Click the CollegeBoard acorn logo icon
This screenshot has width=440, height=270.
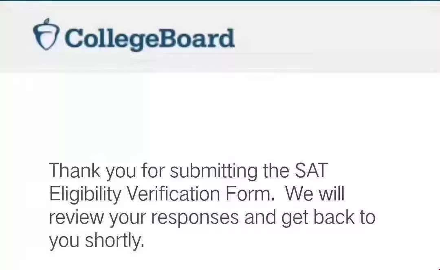(x=46, y=34)
